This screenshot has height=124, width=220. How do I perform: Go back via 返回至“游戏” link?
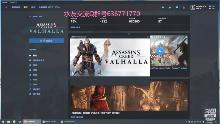tap(36, 17)
